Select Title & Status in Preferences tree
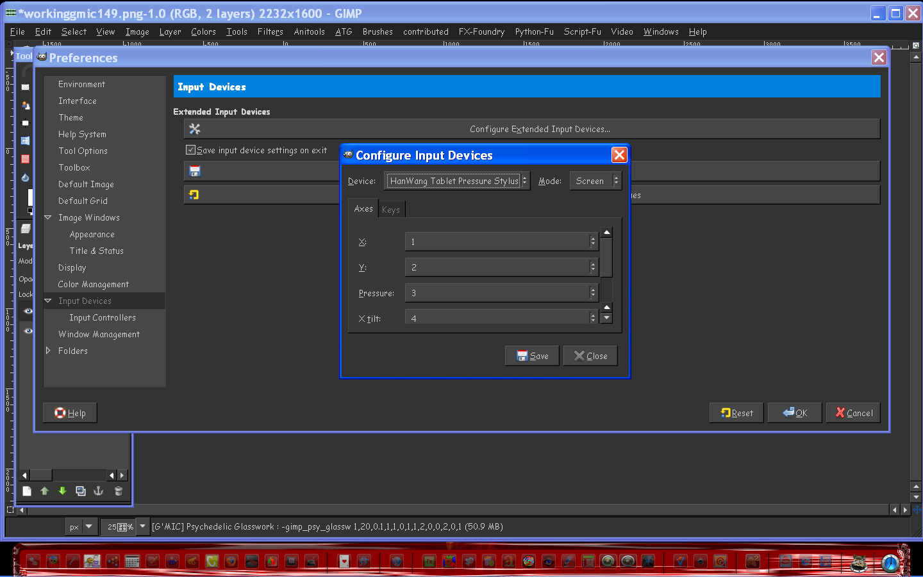Screen dimensions: 923x577 tap(97, 251)
